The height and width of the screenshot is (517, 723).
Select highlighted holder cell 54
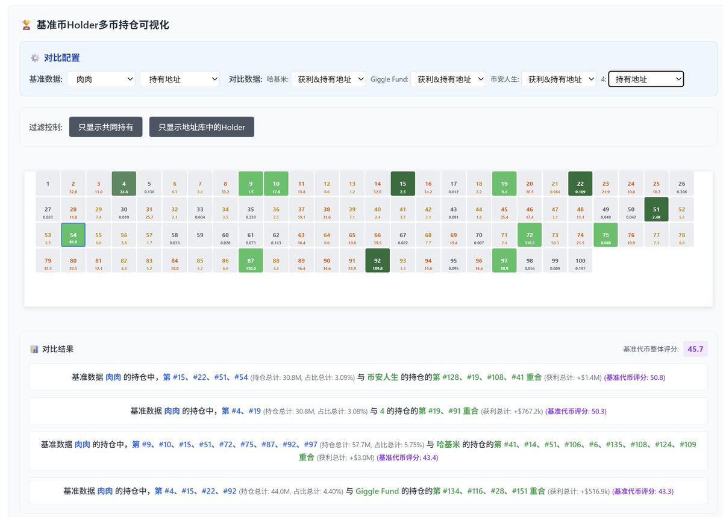click(74, 235)
